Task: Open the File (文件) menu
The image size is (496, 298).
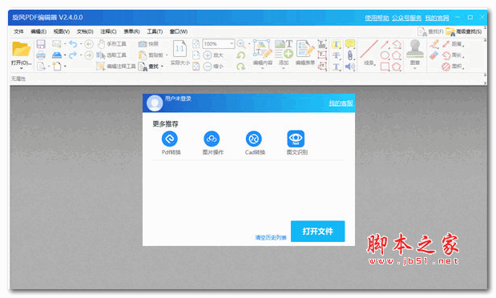Action: pos(18,31)
